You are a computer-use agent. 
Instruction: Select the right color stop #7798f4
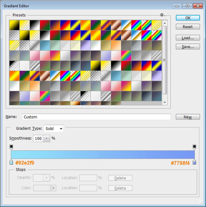point(194,162)
